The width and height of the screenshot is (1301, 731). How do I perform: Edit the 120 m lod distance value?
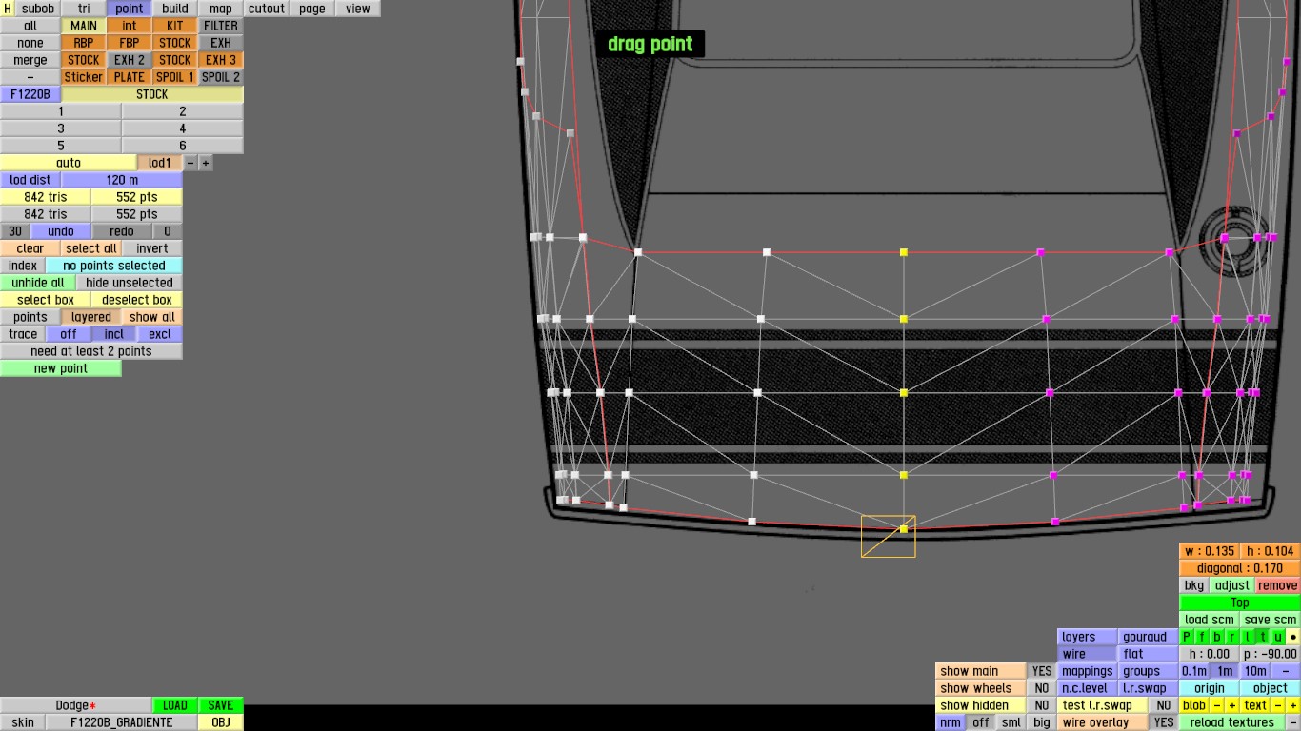pyautogui.click(x=122, y=180)
